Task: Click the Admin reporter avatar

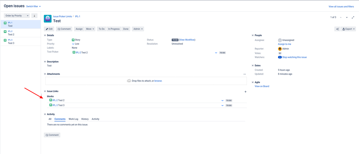Action: [280, 49]
